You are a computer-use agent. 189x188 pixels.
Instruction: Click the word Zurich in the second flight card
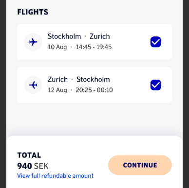(x=57, y=79)
